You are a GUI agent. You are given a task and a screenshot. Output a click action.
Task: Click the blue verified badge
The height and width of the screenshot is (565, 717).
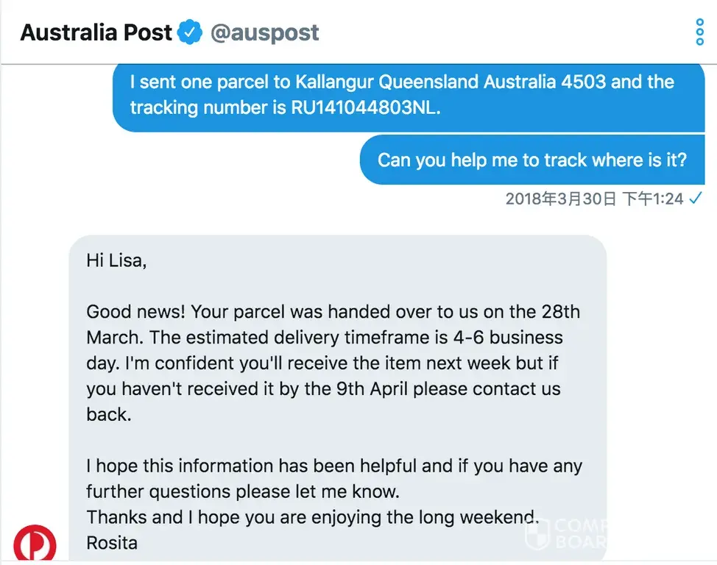pos(191,32)
